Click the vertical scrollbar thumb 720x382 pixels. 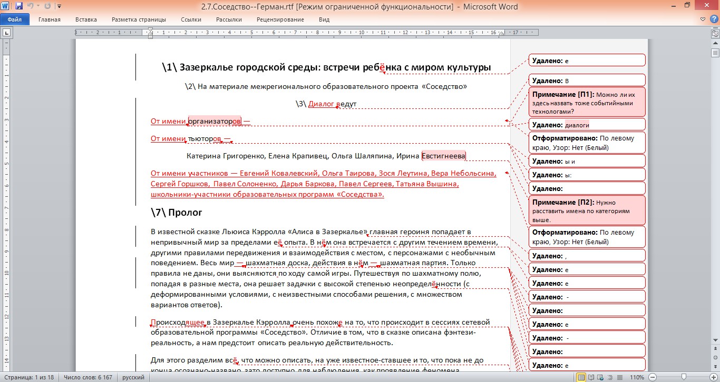[x=715, y=53]
